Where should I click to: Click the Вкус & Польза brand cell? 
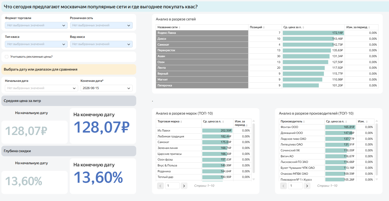point(179,165)
